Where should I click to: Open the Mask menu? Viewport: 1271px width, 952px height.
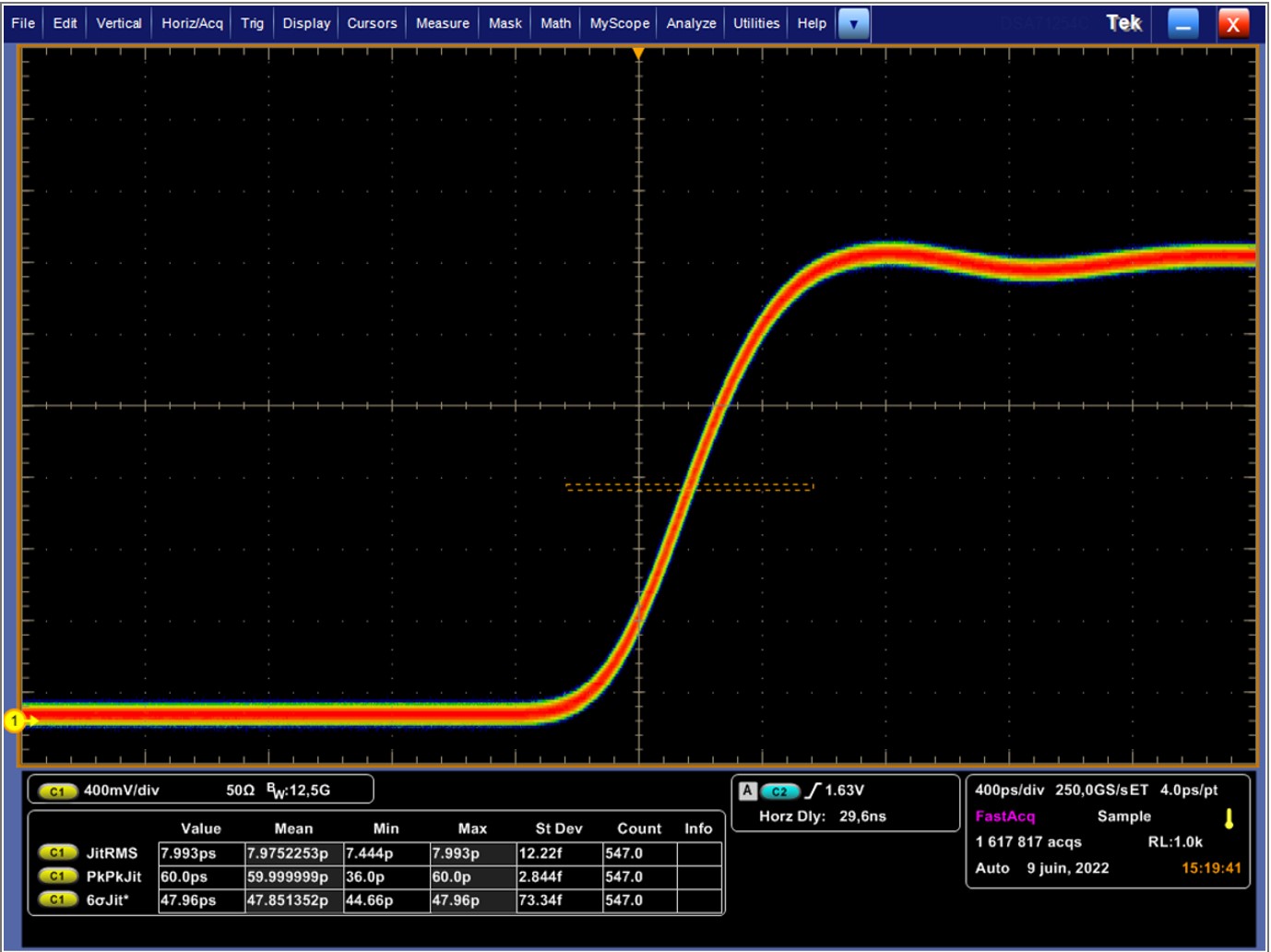505,23
